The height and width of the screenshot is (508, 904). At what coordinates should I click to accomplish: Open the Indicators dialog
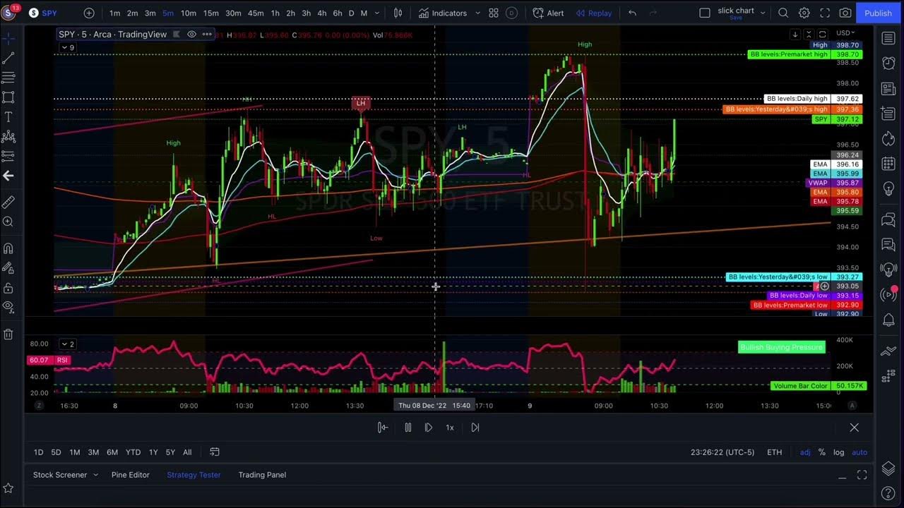click(x=442, y=13)
